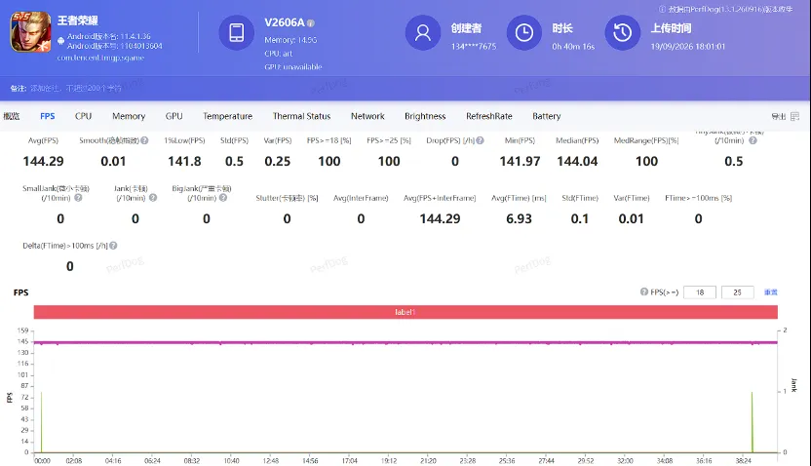Click the Median(FPS) value 144.04
Image resolution: width=811 pixels, height=466 pixels.
pyautogui.click(x=577, y=162)
